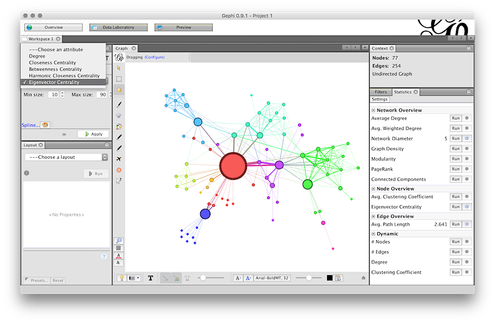
Task: Toggle the background color lightbulb
Action: coord(122,277)
